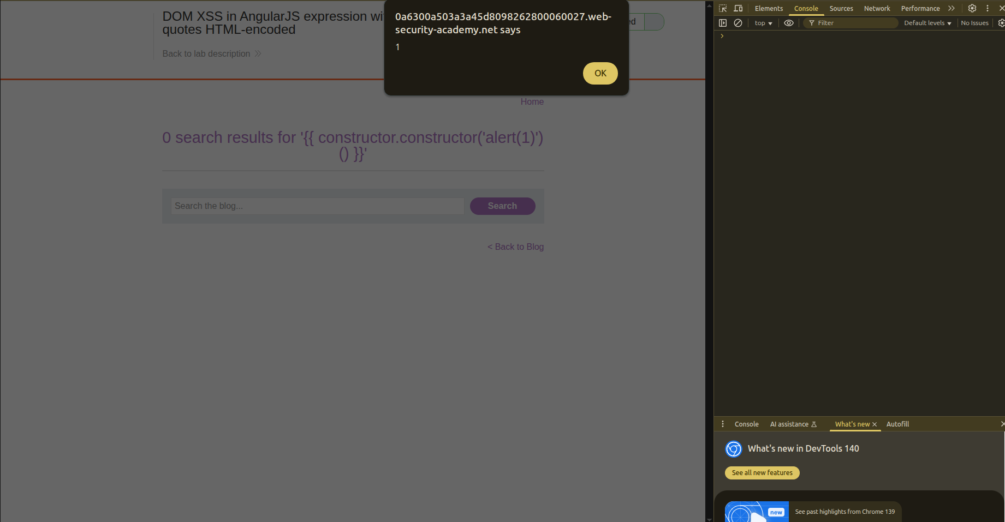Select the Console tab in the main toolbar
The image size is (1005, 522).
pos(806,8)
